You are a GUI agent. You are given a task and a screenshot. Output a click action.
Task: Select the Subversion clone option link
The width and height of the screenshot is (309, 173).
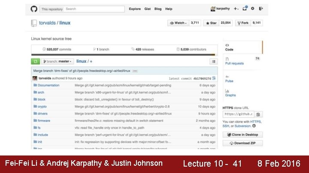coord(242,126)
